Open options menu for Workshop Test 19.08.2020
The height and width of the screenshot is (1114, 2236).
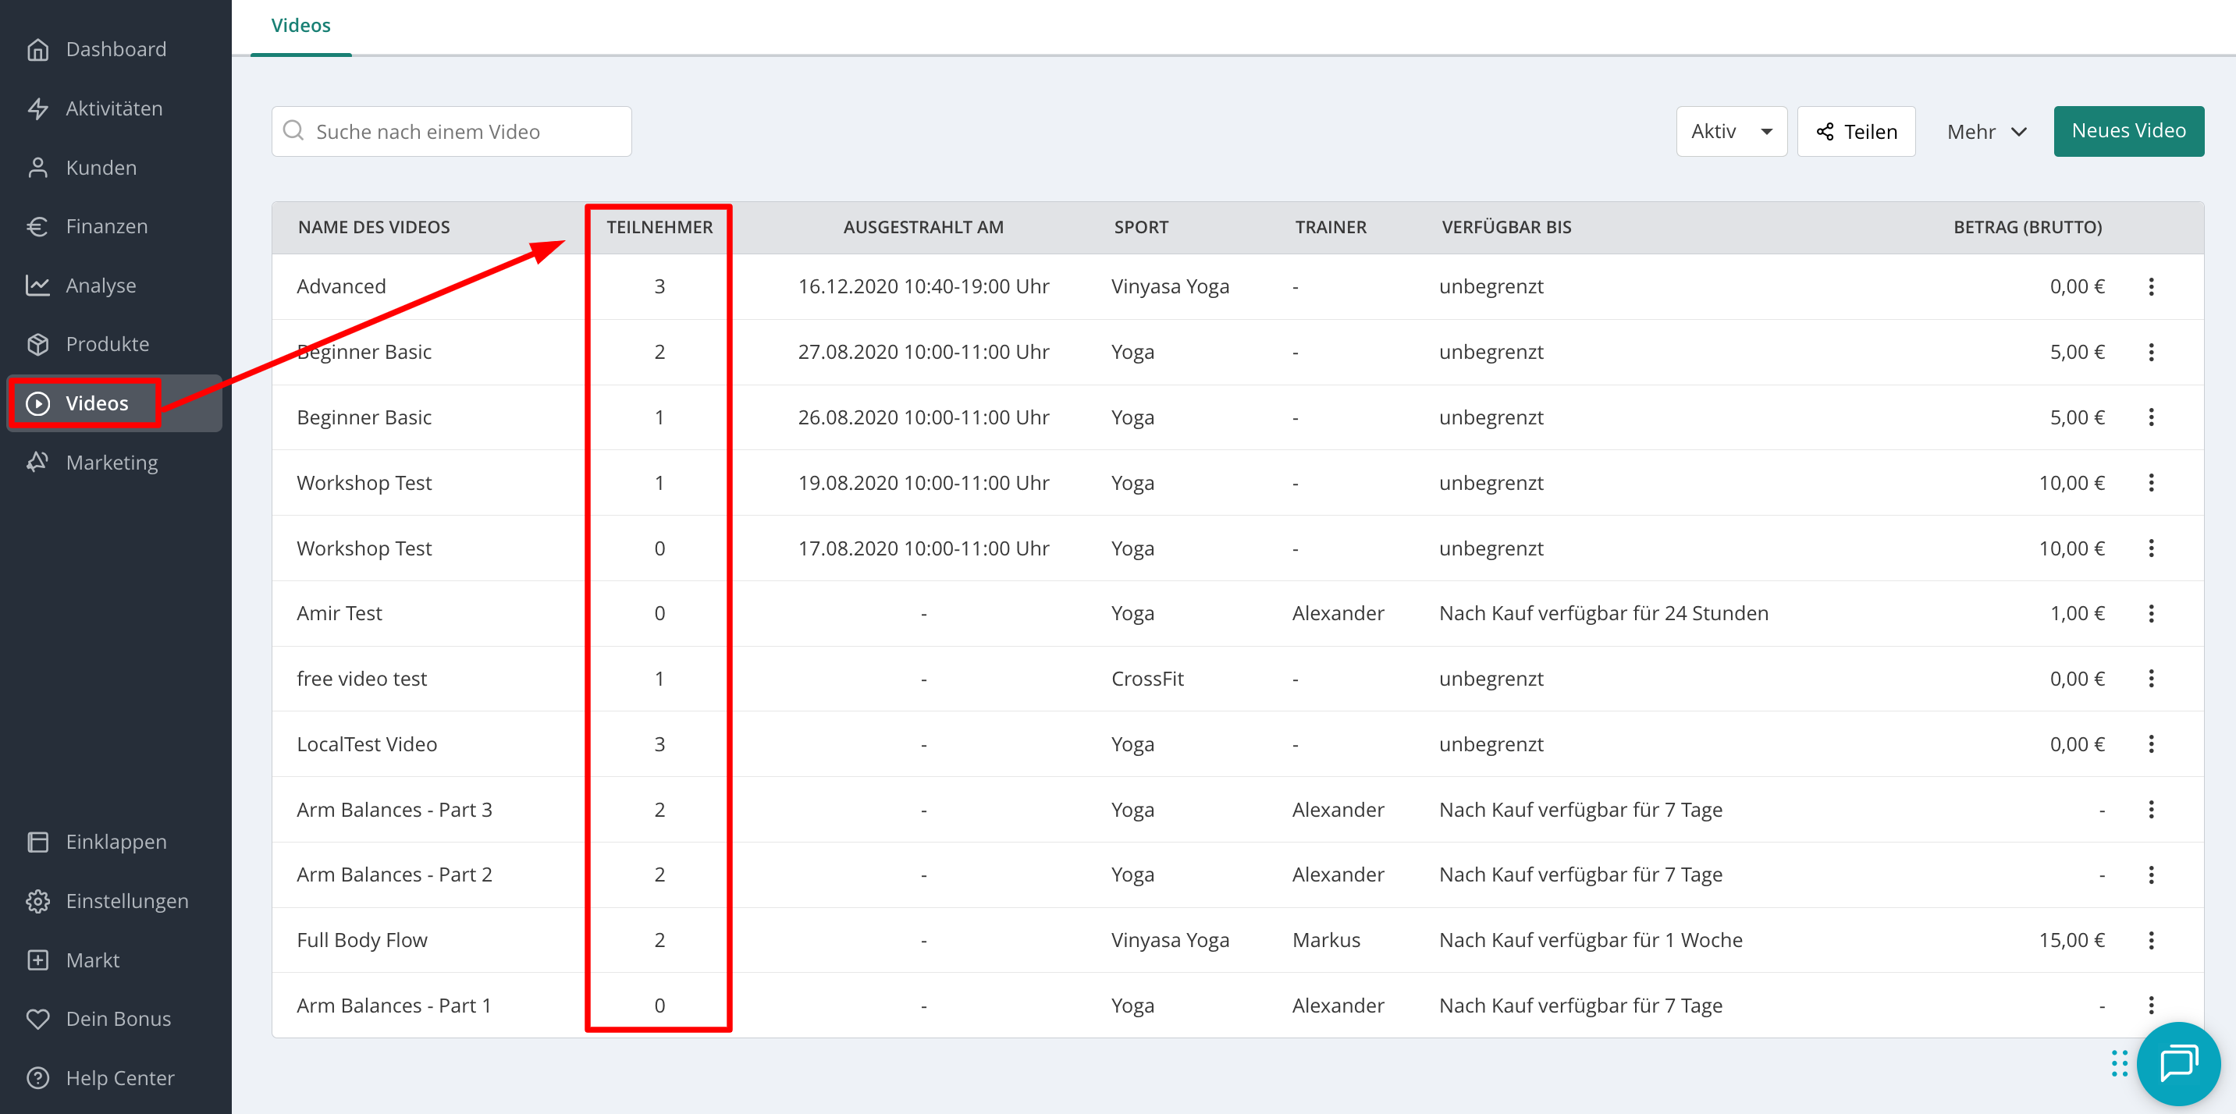click(x=2151, y=482)
